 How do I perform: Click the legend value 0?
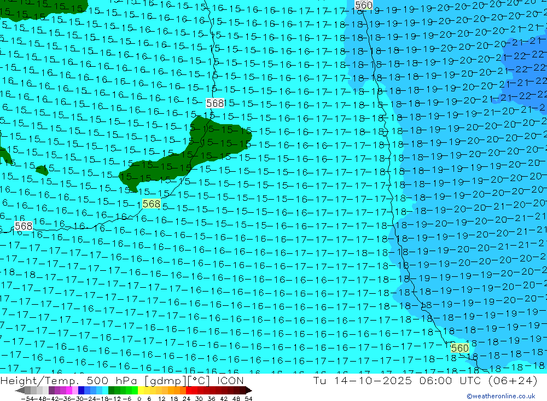pyautogui.click(x=139, y=399)
